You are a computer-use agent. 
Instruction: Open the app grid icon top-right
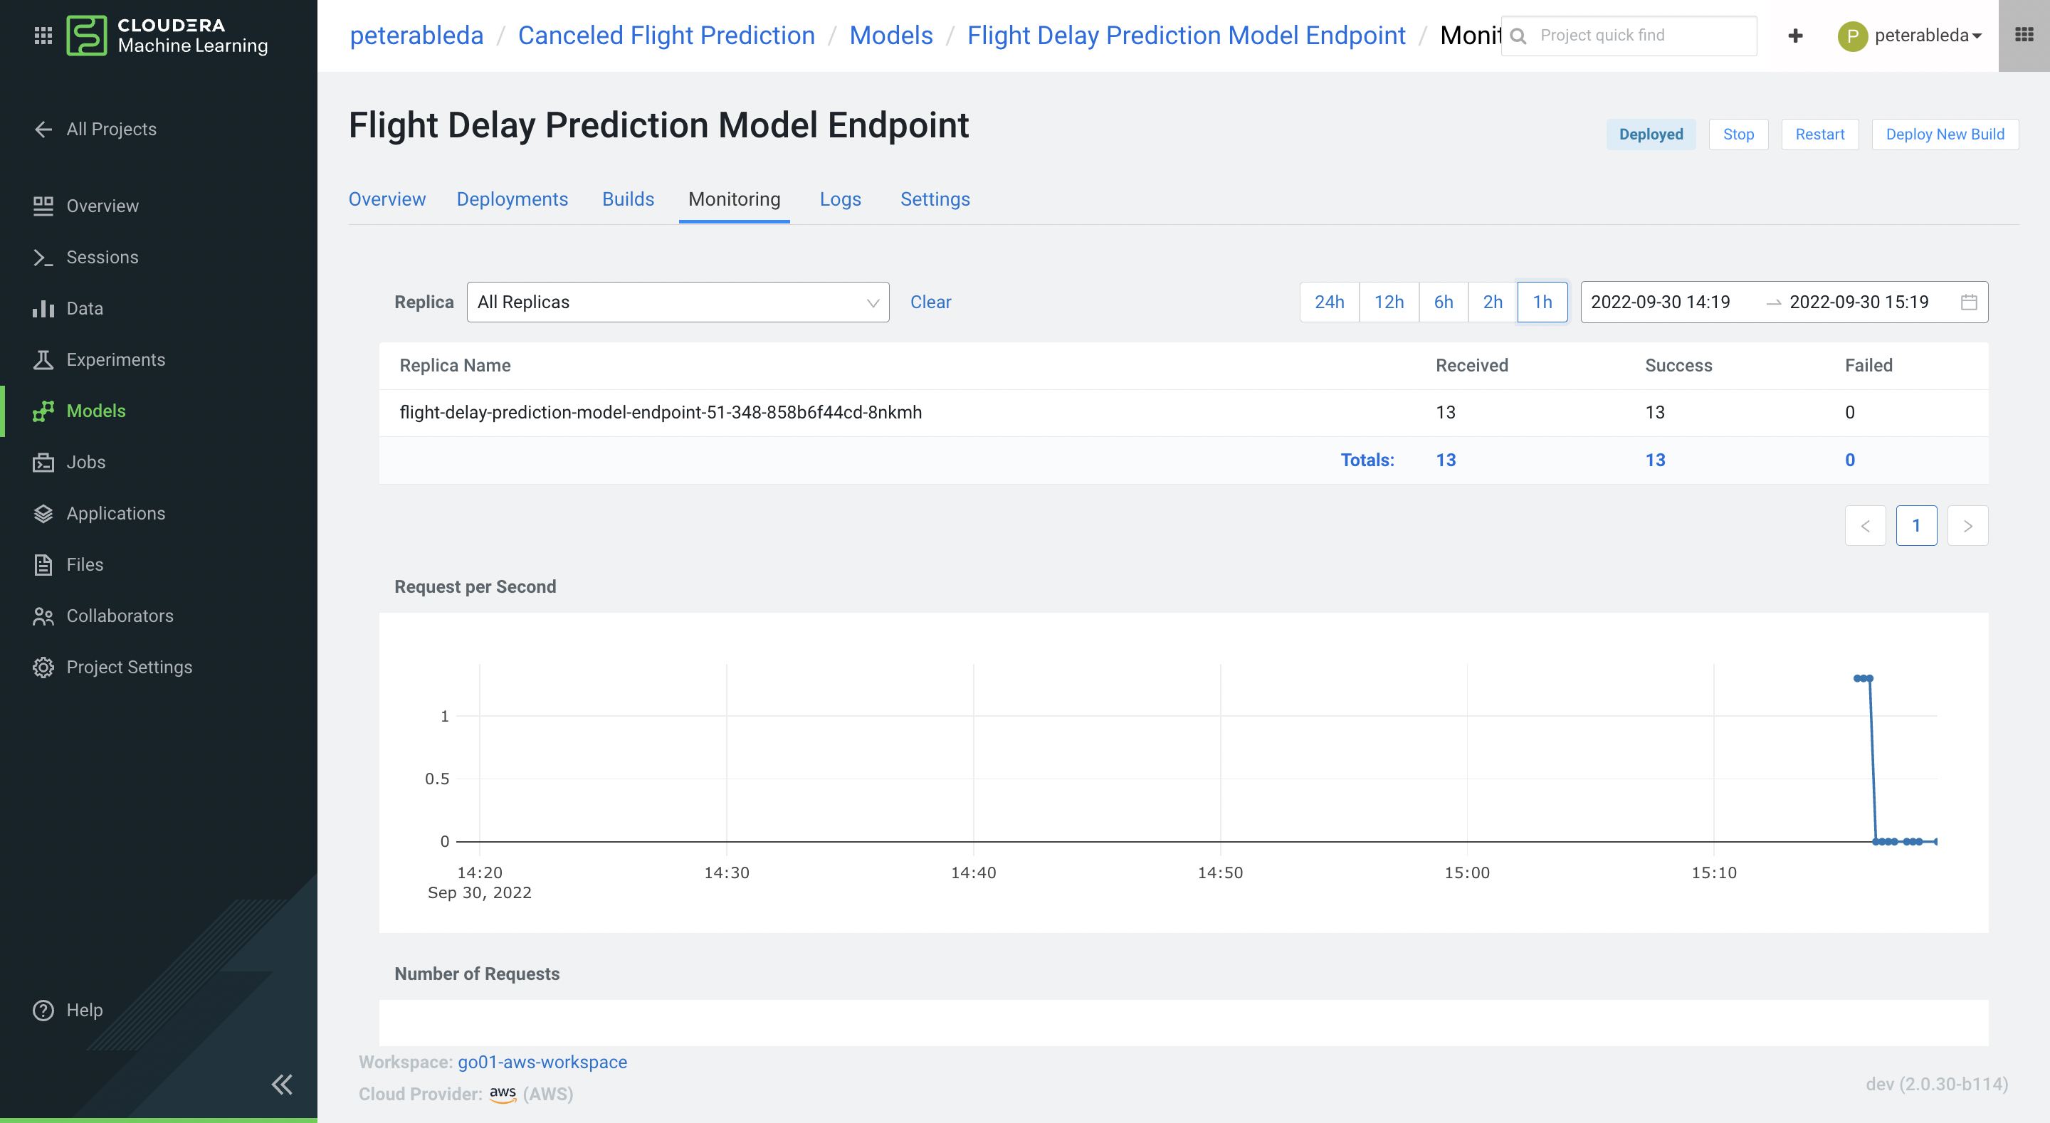[2024, 35]
